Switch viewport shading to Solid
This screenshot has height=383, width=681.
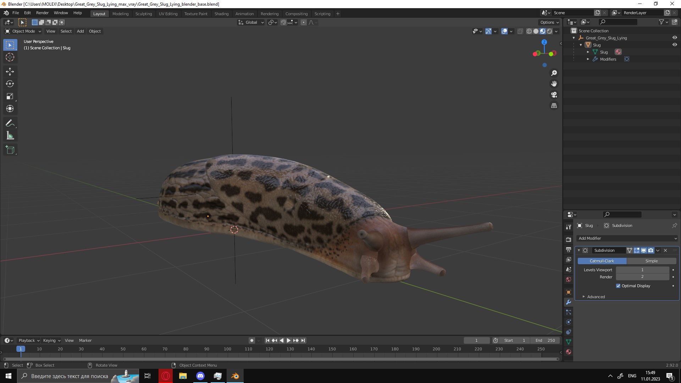pos(536,31)
